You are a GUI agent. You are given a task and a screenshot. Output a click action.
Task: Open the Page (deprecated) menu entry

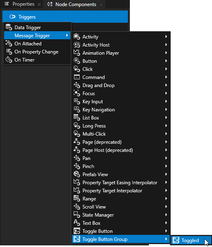click(x=121, y=142)
